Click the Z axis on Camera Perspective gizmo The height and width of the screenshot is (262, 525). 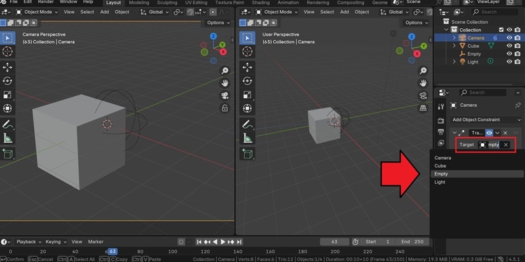[x=213, y=36]
